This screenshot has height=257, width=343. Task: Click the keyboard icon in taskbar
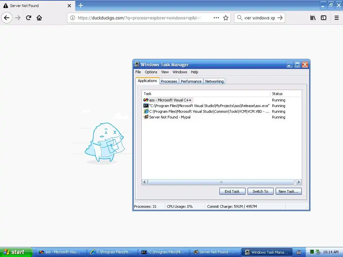pyautogui.click(x=298, y=252)
